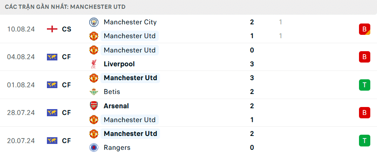Click the CS competition label
377x154 pixels.
(67, 29)
